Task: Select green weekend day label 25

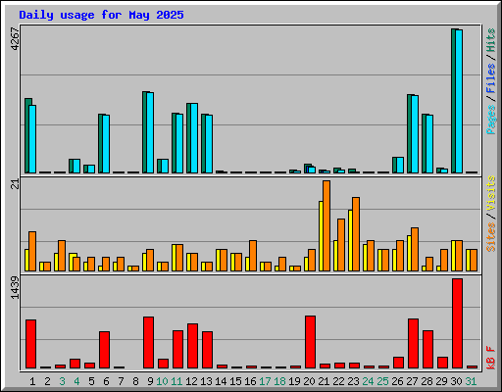Action: click(x=382, y=381)
